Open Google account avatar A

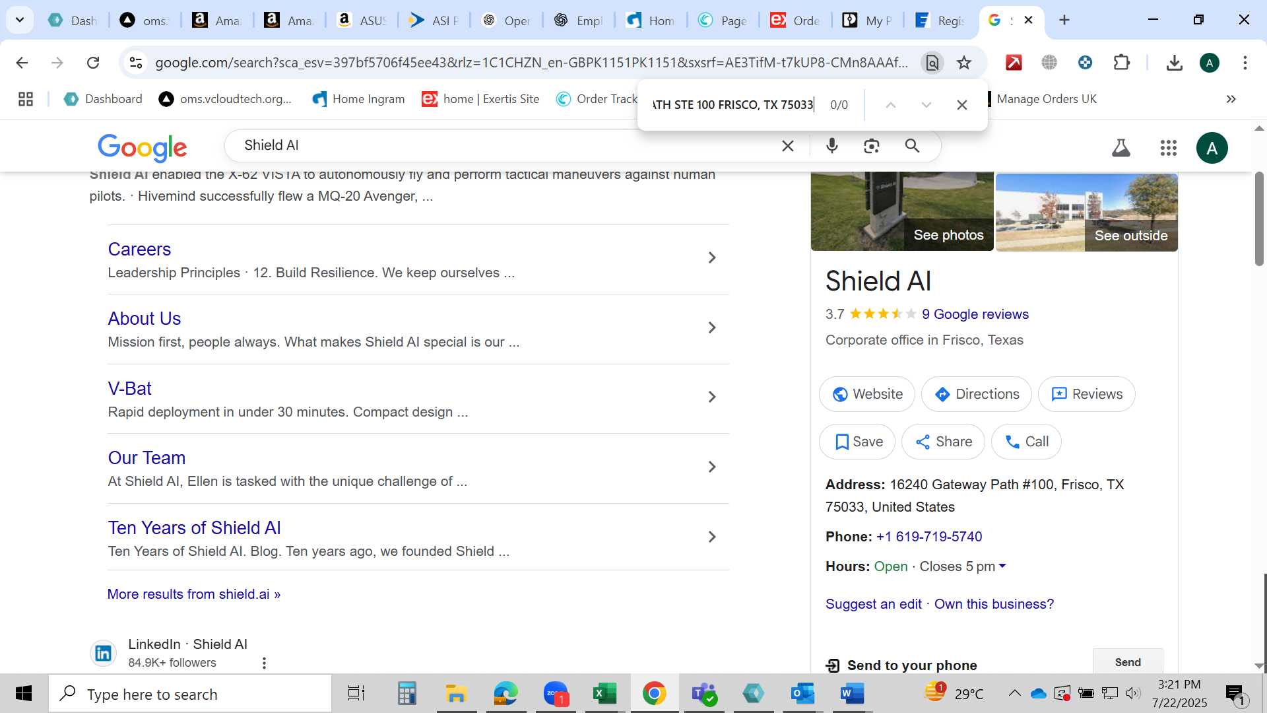[x=1212, y=147]
